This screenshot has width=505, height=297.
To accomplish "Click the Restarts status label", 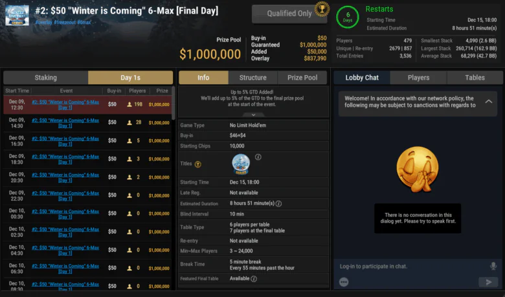I will (379, 9).
